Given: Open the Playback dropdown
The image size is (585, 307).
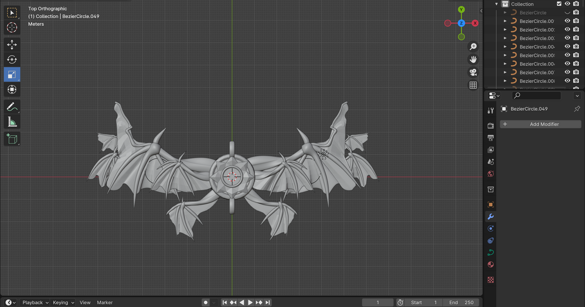Looking at the screenshot, I should click(35, 303).
